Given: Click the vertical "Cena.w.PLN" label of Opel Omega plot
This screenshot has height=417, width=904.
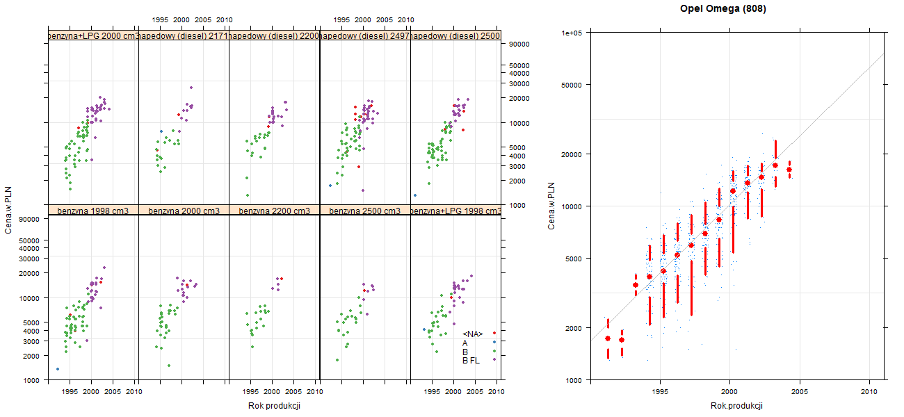Looking at the screenshot, I should point(551,206).
